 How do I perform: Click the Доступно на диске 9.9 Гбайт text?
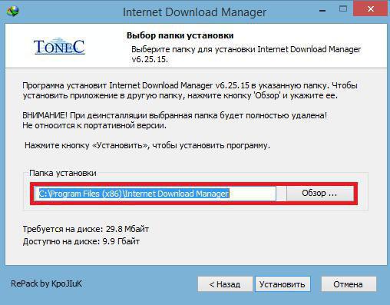point(81,241)
